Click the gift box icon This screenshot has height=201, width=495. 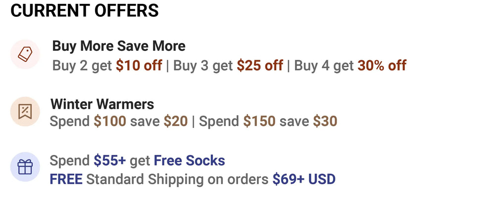[x=25, y=167]
